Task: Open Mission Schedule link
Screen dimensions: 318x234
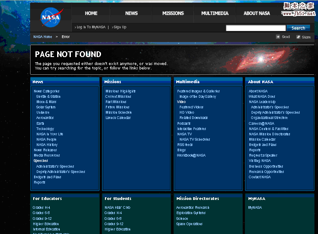Action: pos(119,112)
